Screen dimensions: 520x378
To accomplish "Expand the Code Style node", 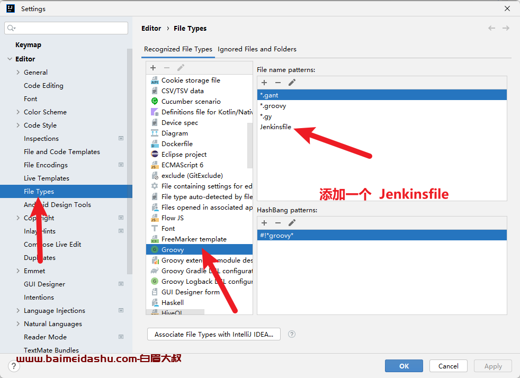I will (x=18, y=125).
